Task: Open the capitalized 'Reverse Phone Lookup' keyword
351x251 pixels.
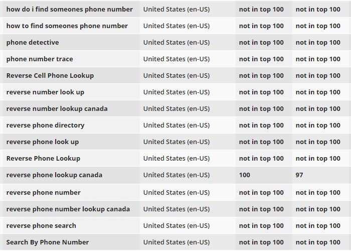Action: 43,159
